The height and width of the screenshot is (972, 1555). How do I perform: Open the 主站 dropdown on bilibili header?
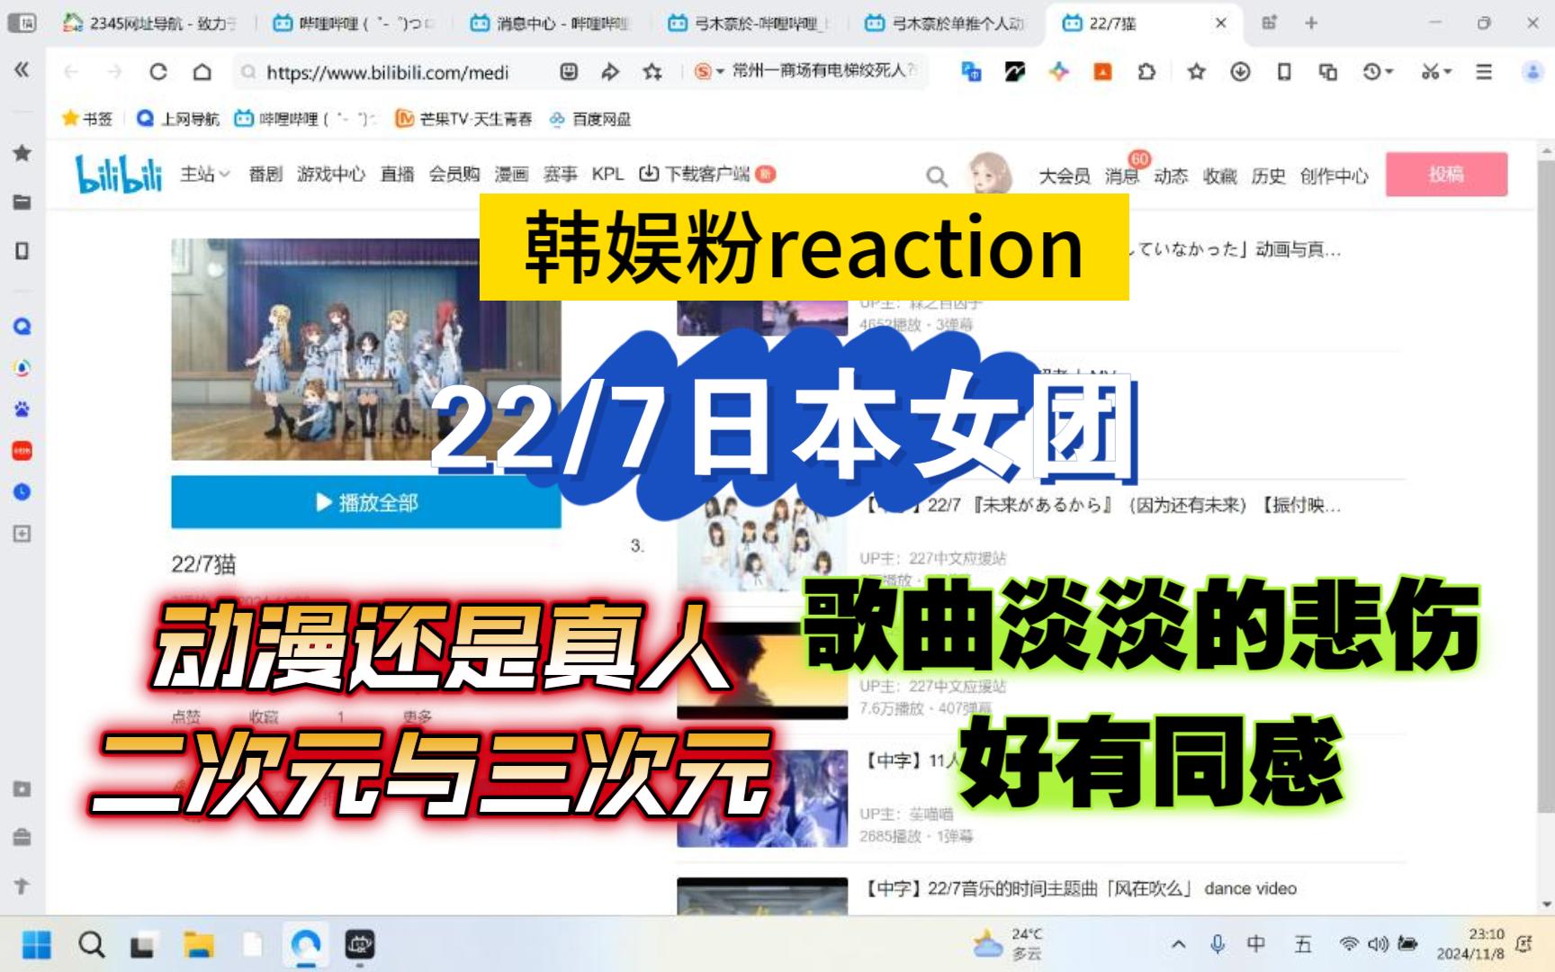coord(204,174)
